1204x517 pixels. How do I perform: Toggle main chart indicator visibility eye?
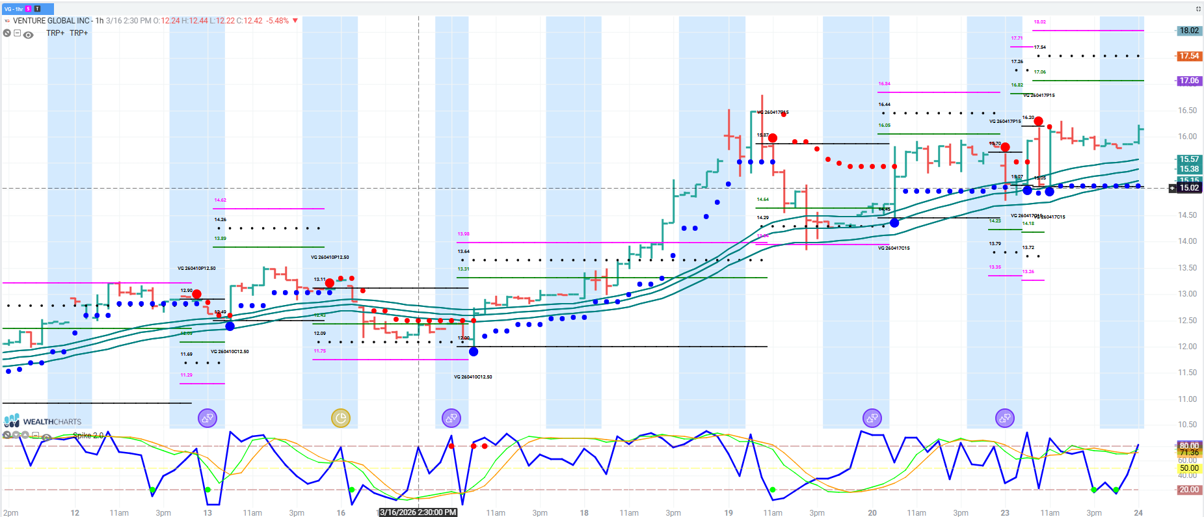pos(29,34)
